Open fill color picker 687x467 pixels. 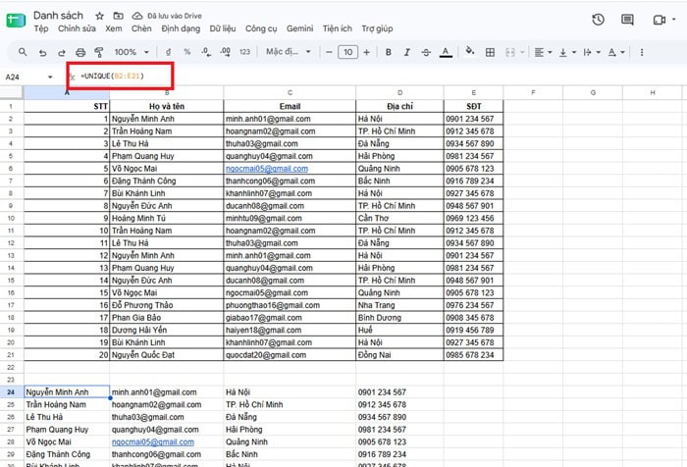click(x=470, y=52)
